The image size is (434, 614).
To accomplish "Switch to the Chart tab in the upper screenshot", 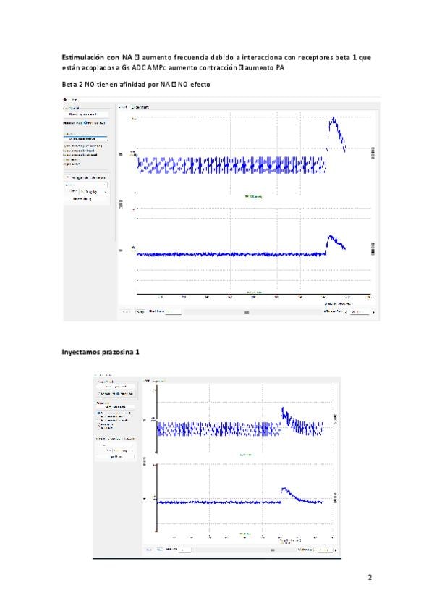I will click(x=123, y=107).
